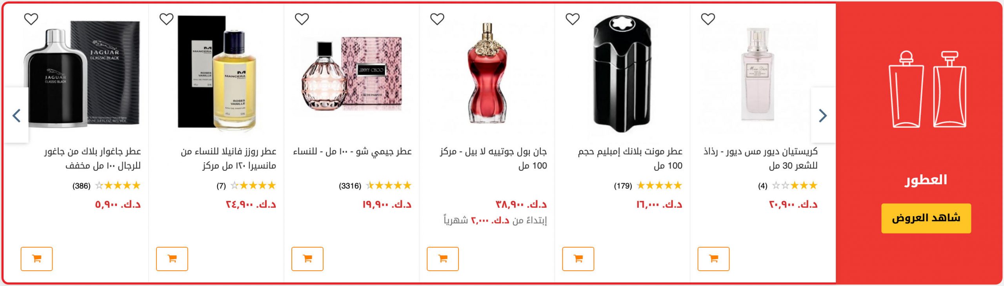Viewport: 1004px width, 286px height.
Task: Show previous products with left carousel arrow
Action: click(16, 115)
